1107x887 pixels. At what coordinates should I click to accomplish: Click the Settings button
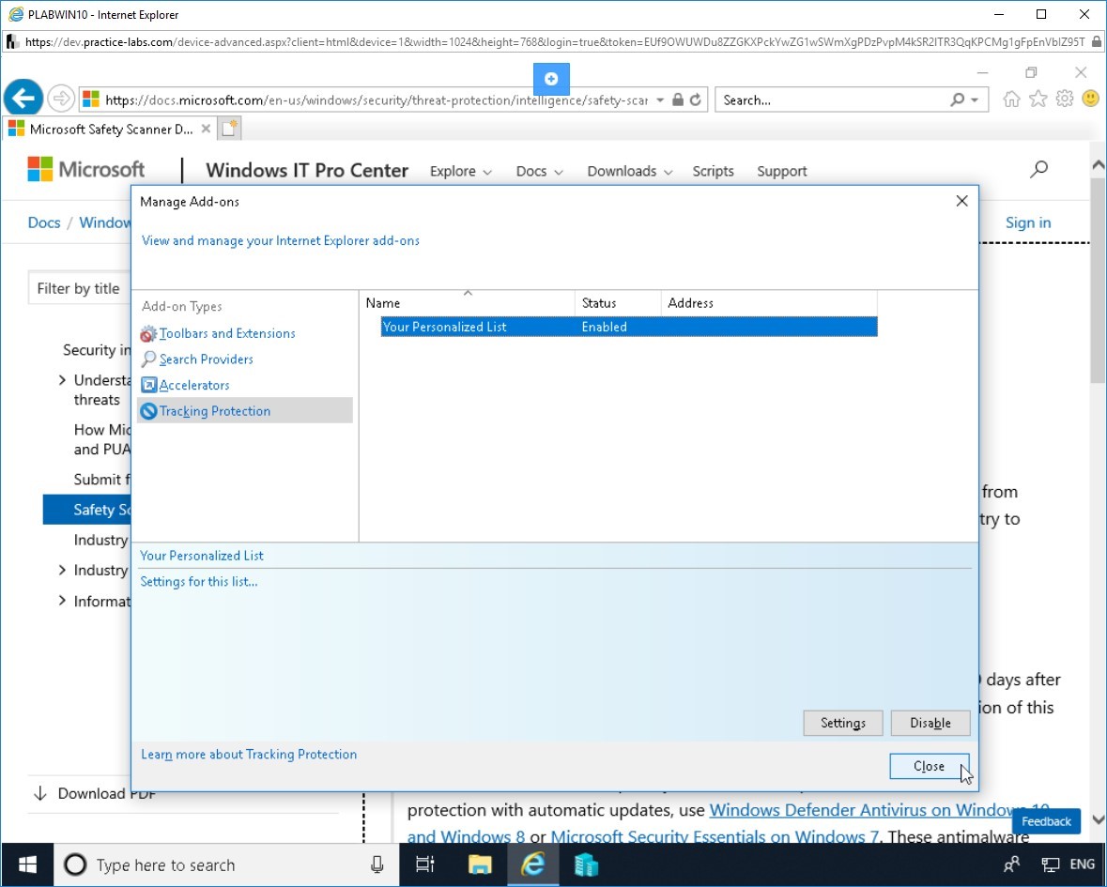point(843,723)
